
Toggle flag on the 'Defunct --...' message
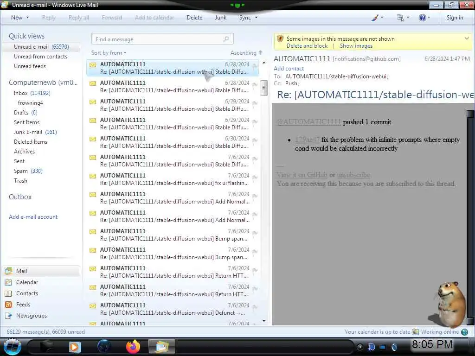click(255, 307)
